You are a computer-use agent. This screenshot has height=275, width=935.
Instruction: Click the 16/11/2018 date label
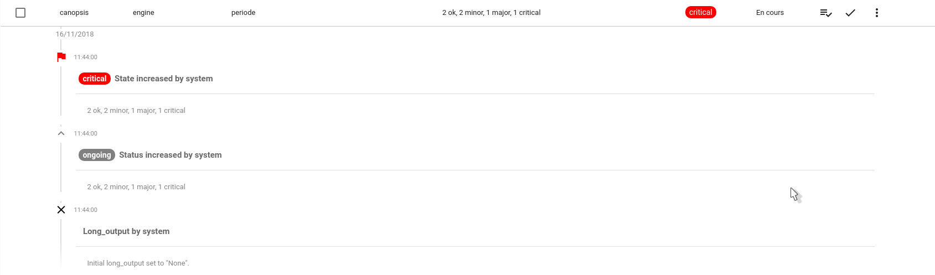tap(75, 34)
